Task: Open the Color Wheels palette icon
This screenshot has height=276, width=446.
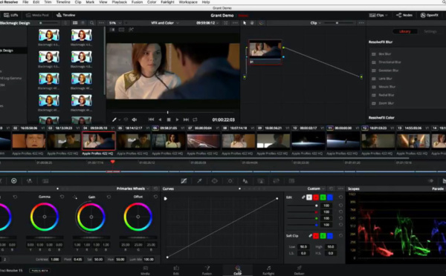Action: point(13,181)
